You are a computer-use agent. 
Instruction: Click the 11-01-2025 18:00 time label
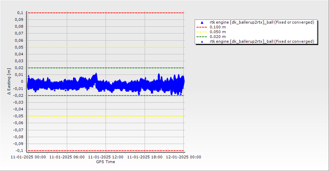point(145,157)
